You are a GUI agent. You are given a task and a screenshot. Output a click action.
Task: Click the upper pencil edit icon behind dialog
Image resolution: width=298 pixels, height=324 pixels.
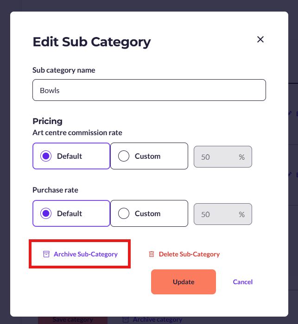click(290, 113)
